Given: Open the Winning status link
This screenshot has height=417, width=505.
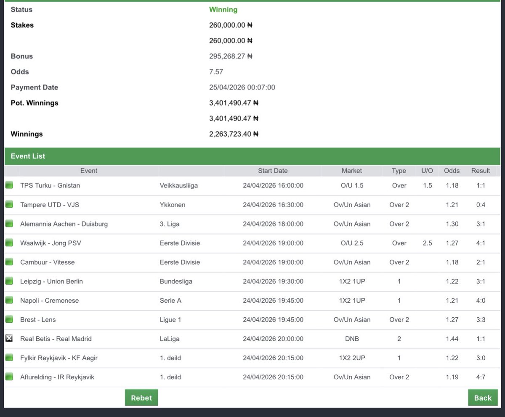Looking at the screenshot, I should [223, 9].
